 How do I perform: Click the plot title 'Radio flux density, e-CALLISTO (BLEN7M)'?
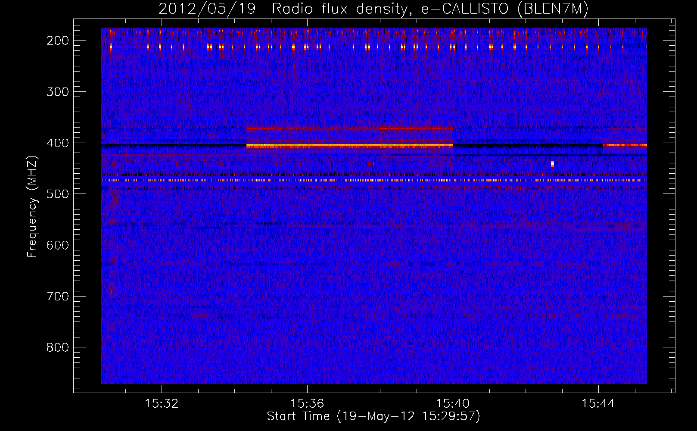coord(430,9)
